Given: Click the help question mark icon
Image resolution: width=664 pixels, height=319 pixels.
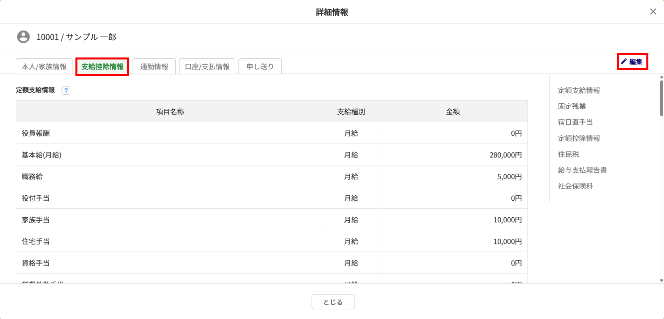Looking at the screenshot, I should 66,90.
